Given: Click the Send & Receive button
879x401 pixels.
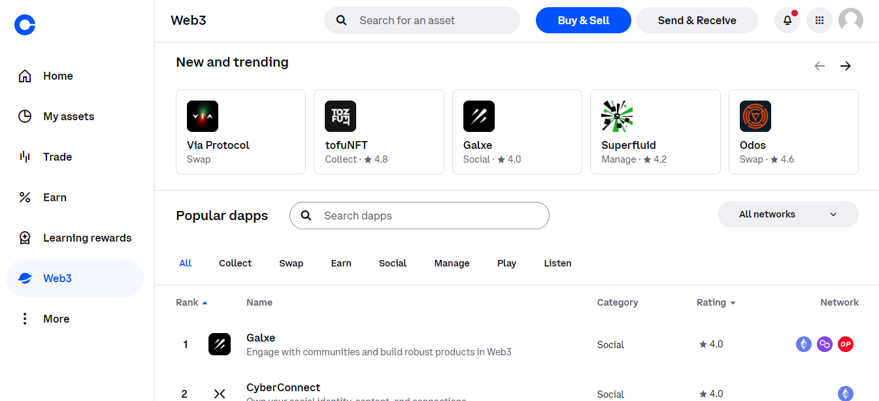Looking at the screenshot, I should coord(697,20).
